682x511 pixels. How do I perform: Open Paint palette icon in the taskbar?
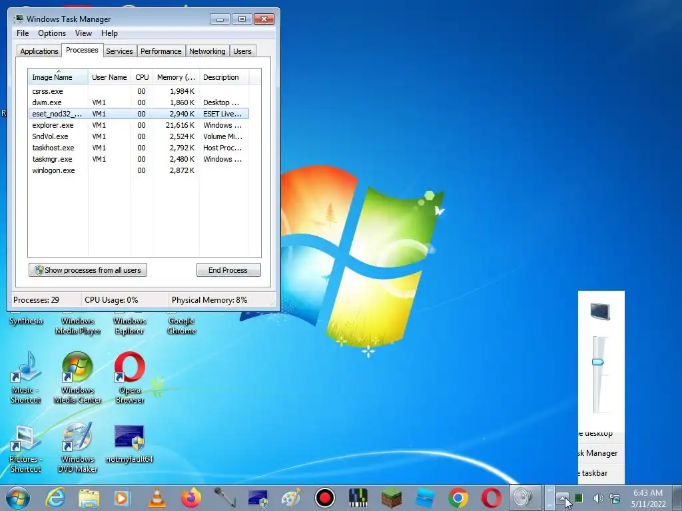(x=292, y=498)
